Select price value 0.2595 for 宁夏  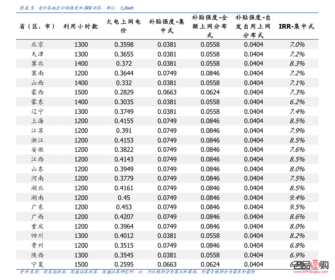[124, 265]
